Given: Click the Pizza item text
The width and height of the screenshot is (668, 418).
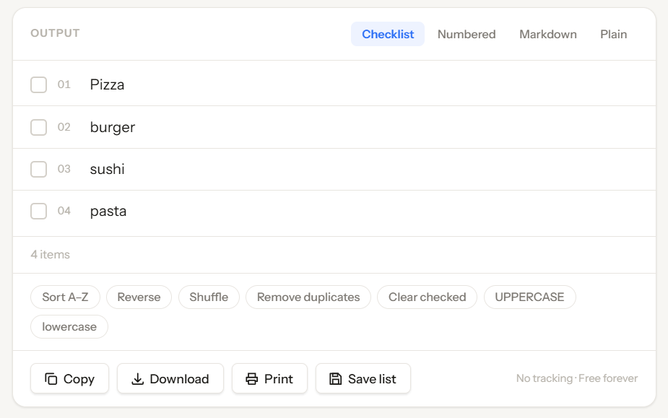Looking at the screenshot, I should point(107,84).
